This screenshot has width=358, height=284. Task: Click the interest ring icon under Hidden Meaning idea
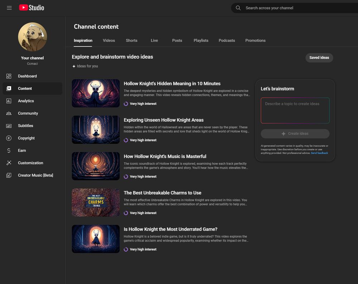126,104
